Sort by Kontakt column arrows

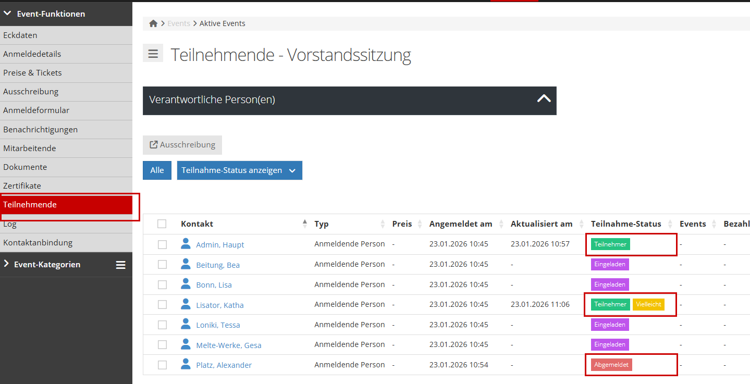(x=305, y=224)
